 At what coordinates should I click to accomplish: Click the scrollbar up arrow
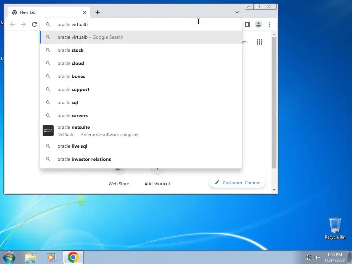coord(274,34)
